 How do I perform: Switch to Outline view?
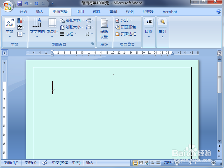click(x=152, y=163)
